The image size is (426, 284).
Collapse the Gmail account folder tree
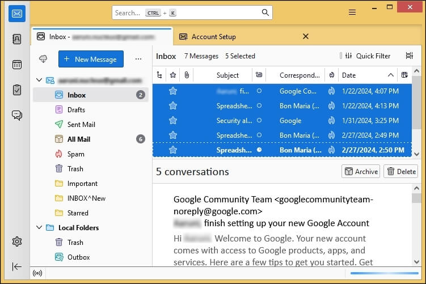39,80
